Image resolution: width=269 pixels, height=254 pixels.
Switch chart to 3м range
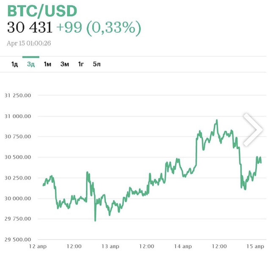64,64
